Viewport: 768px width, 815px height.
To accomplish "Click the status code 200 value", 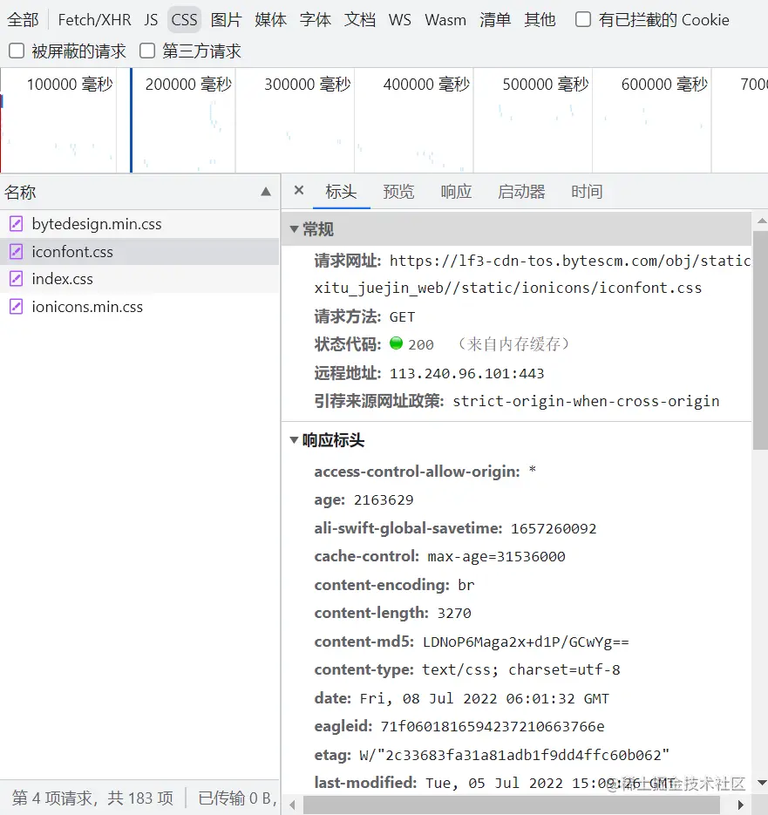I will [421, 344].
